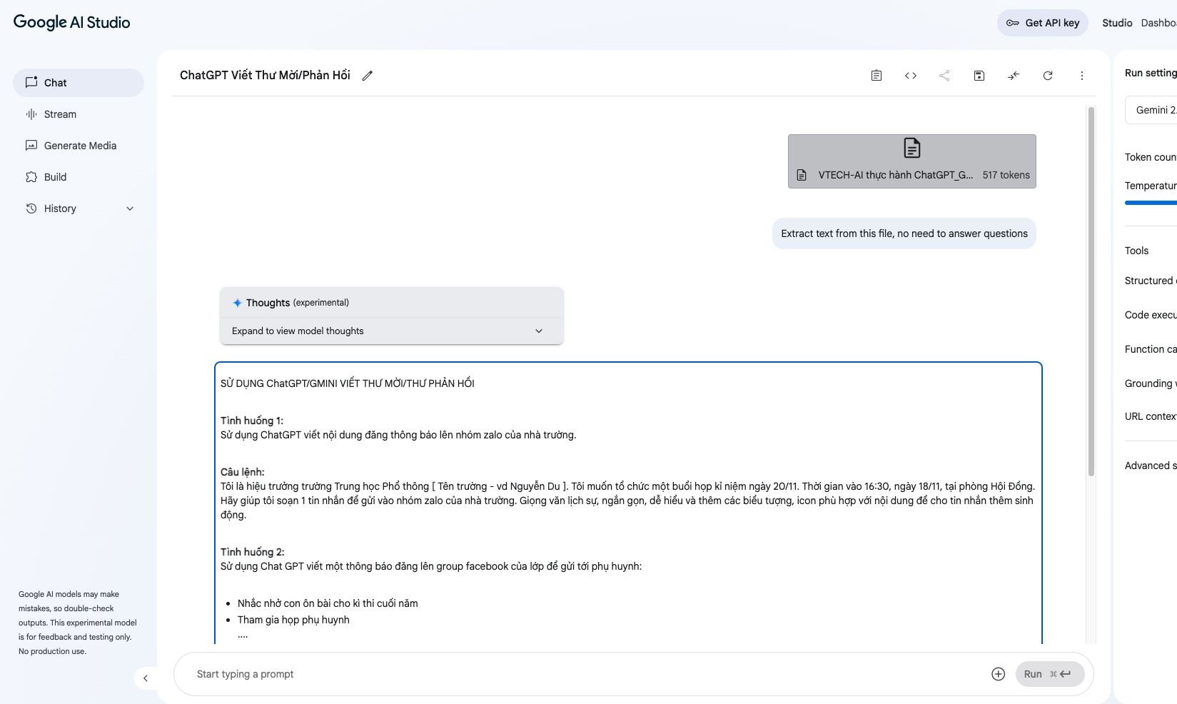Expand to view model thoughts
1177x704 pixels.
pos(392,331)
